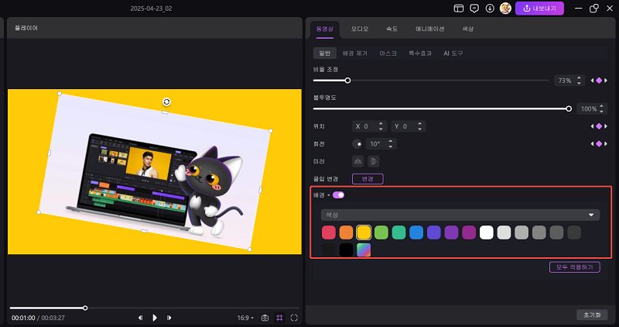The width and height of the screenshot is (619, 327).
Task: Toggle the grid crop guide icon
Action: (279, 318)
